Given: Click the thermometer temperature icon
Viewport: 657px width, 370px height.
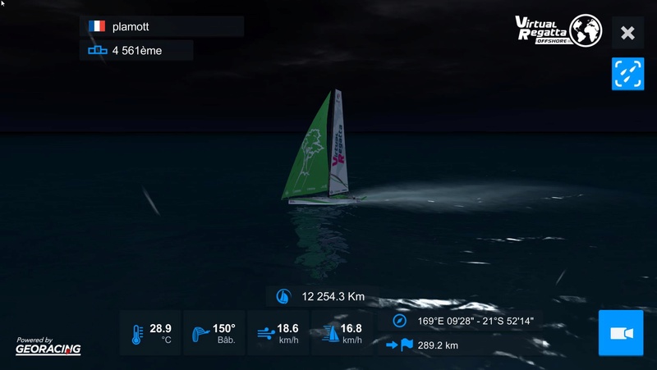Looking at the screenshot, I should tap(136, 335).
